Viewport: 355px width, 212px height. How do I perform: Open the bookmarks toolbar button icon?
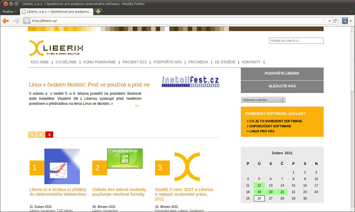[x=345, y=21]
